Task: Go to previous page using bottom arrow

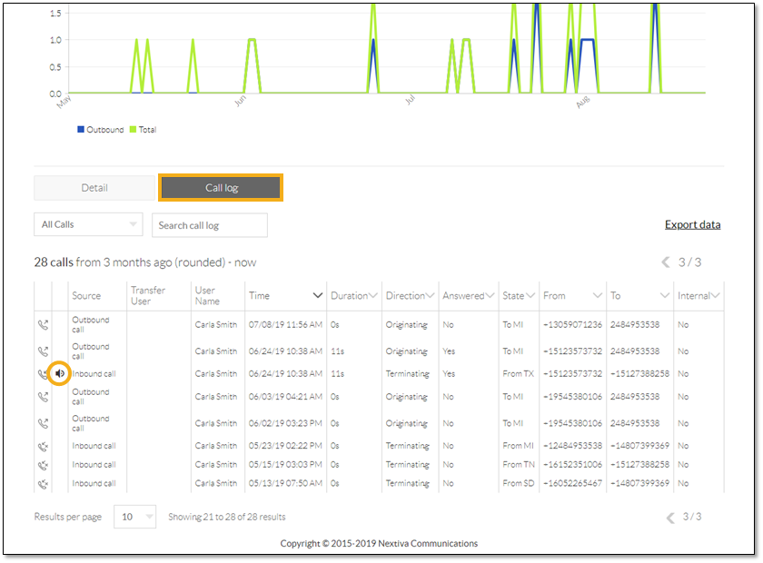Action: (670, 518)
